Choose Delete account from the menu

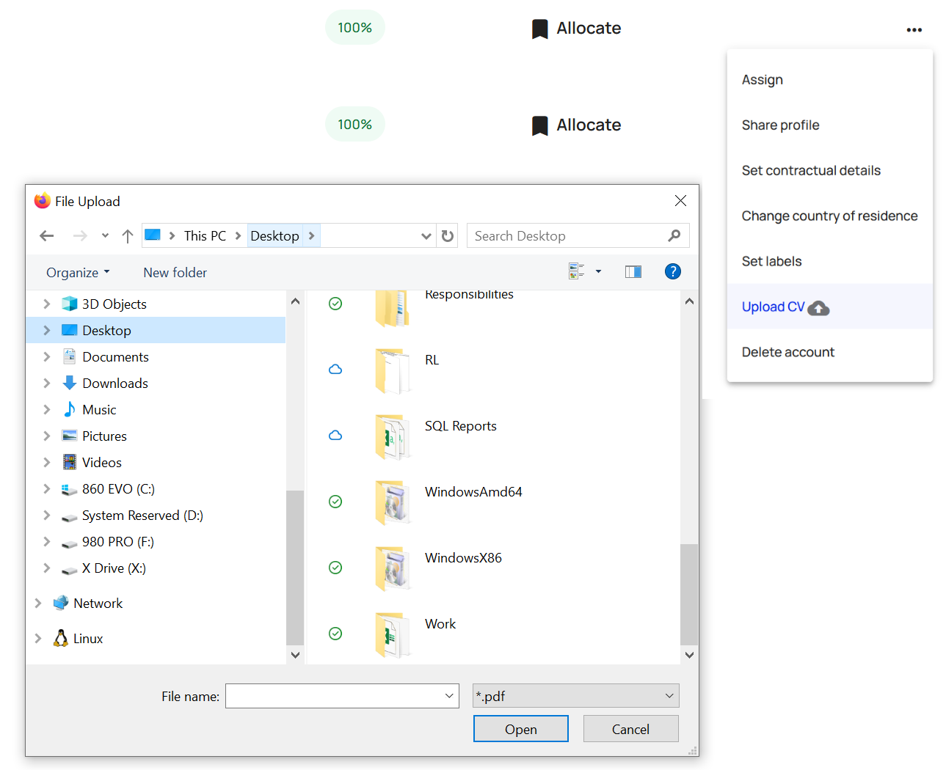click(829, 353)
